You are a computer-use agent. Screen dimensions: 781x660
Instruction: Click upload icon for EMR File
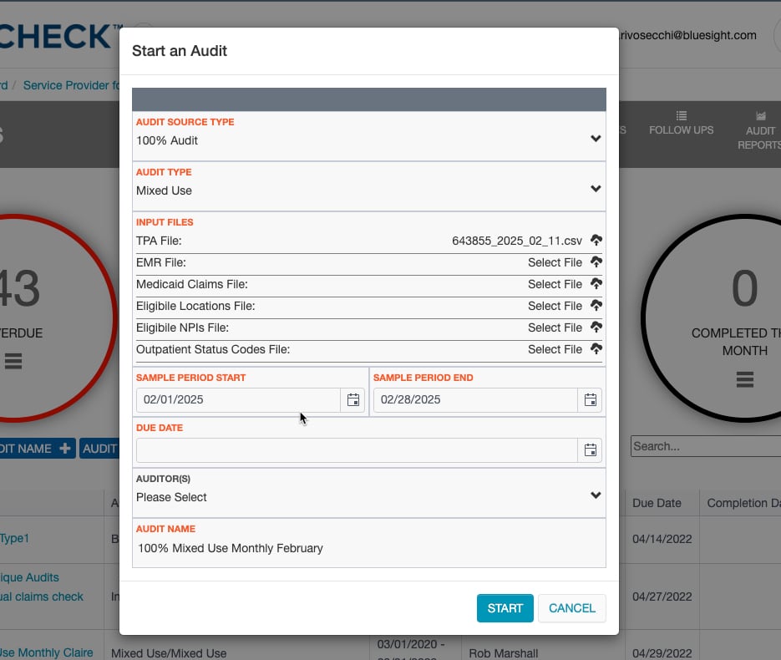[x=596, y=262]
